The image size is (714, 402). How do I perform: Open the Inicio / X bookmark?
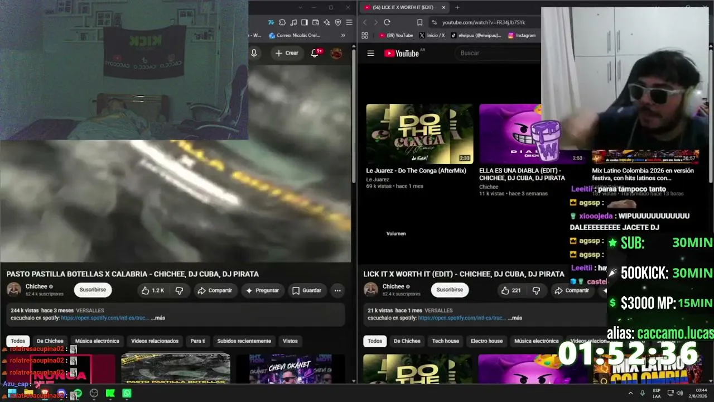click(432, 35)
